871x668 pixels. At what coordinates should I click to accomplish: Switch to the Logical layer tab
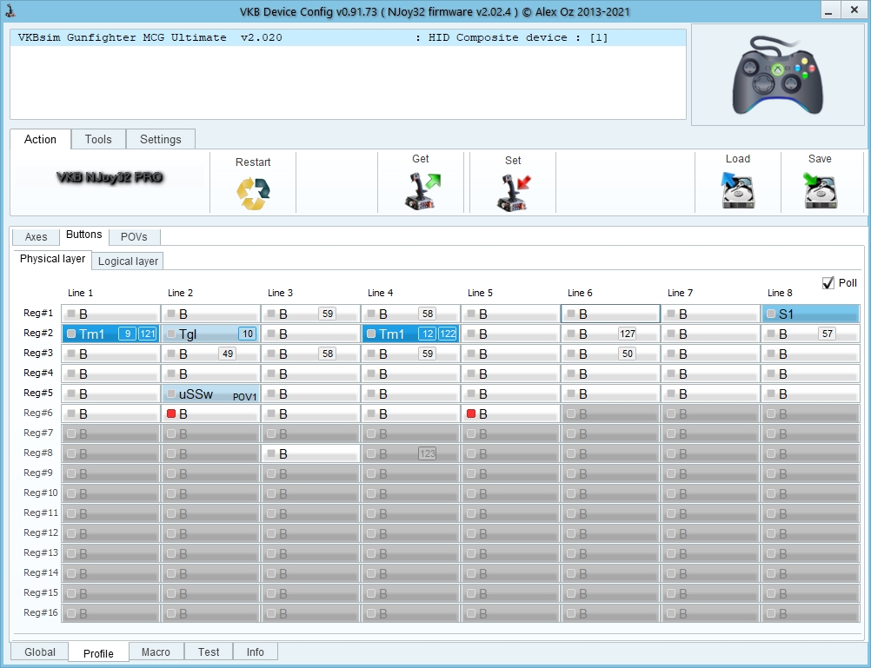(x=128, y=261)
